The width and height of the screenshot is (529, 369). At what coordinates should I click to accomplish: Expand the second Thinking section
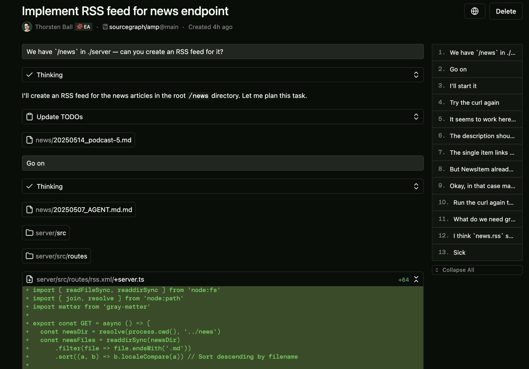pos(416,186)
